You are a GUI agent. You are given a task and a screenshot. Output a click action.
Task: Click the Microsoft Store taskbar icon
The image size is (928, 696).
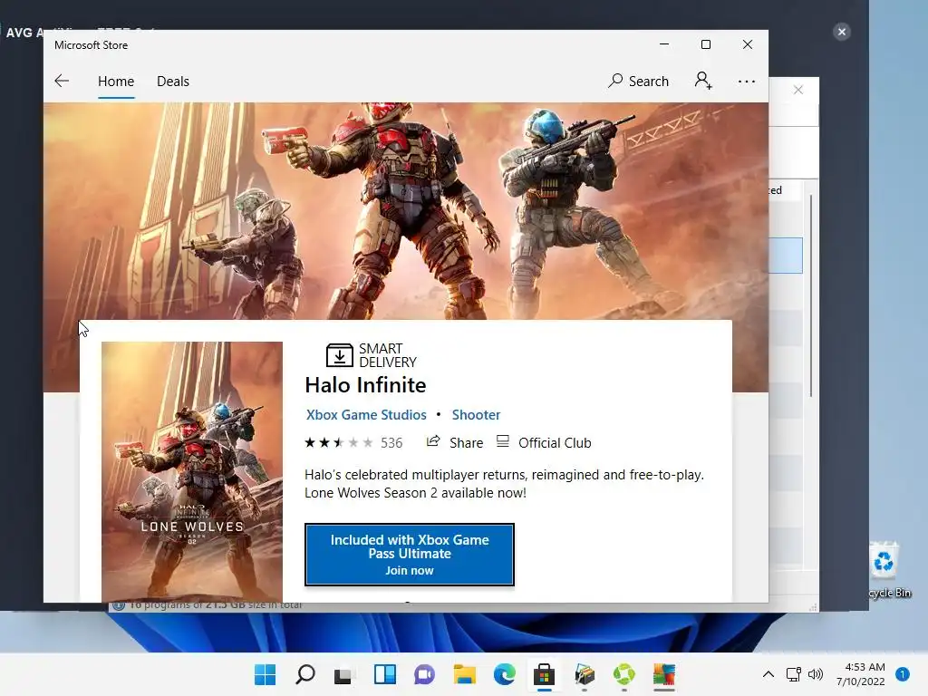point(544,674)
